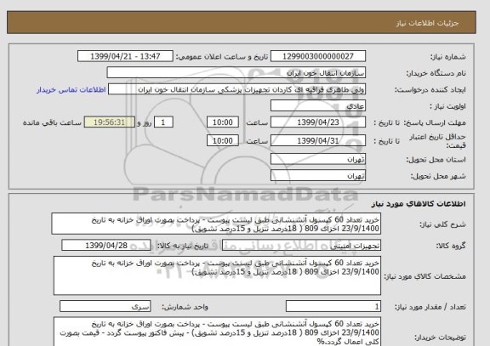Image resolution: width=490 pixels, height=346 pixels.
Task: Click the تاریخ و ساعت اعلان عمومی label
Action: point(221,57)
